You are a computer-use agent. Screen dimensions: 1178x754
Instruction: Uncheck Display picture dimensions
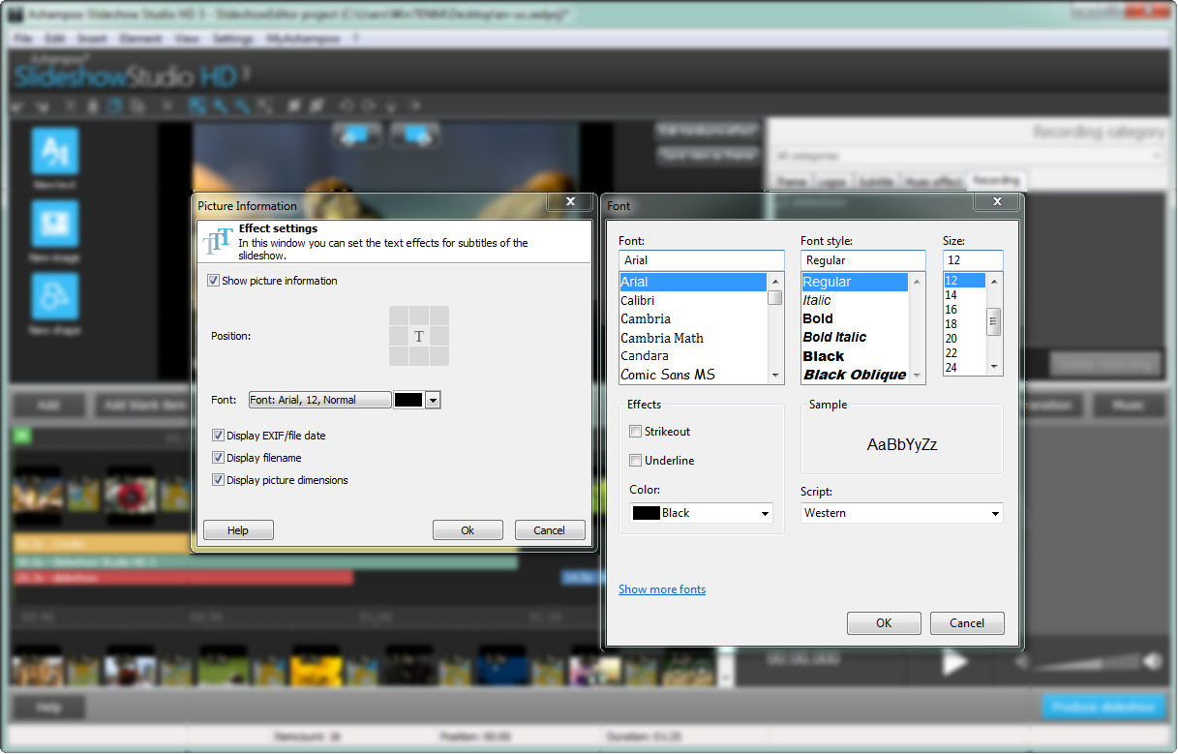point(218,480)
